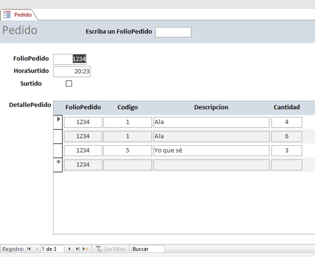Screen dimensions: 315x257
Task: Go to previous record arrow
Action: (x=36, y=249)
